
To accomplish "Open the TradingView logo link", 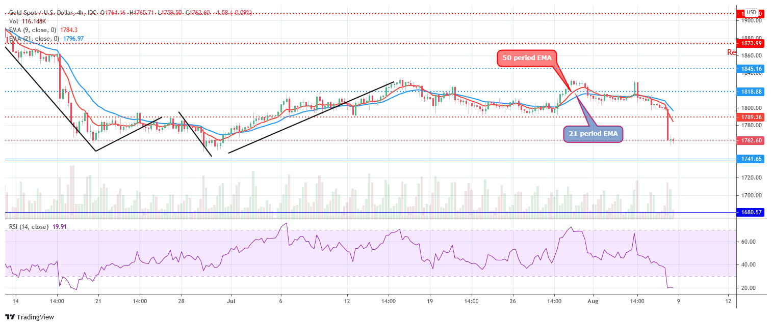I will coord(29,317).
